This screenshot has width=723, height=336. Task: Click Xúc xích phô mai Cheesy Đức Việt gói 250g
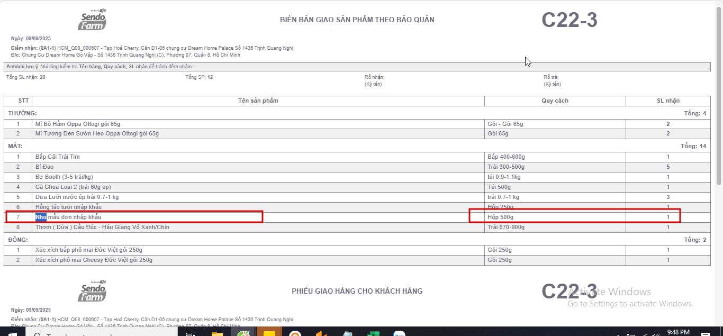point(94,260)
